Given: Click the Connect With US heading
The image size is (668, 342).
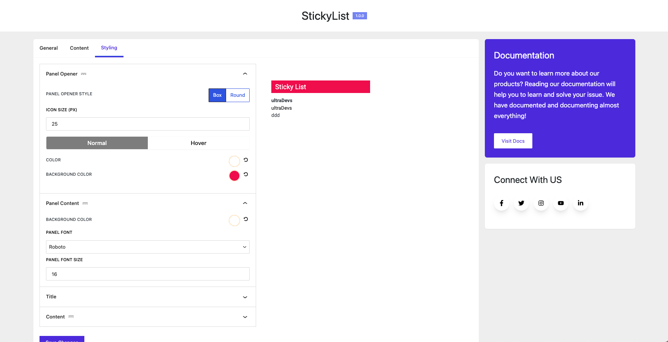Looking at the screenshot, I should (x=528, y=180).
